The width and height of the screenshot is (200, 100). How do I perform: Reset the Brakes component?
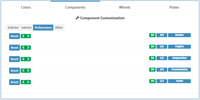click(15, 36)
